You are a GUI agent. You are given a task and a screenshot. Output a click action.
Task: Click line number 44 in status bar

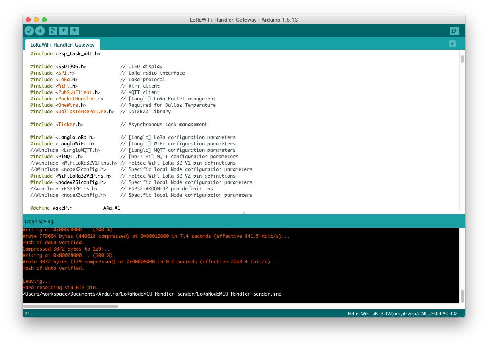27,314
